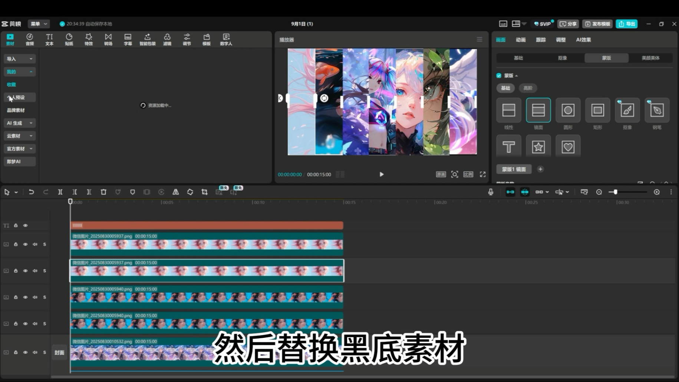
Task: Mirror the selected clip
Action: pyautogui.click(x=176, y=192)
